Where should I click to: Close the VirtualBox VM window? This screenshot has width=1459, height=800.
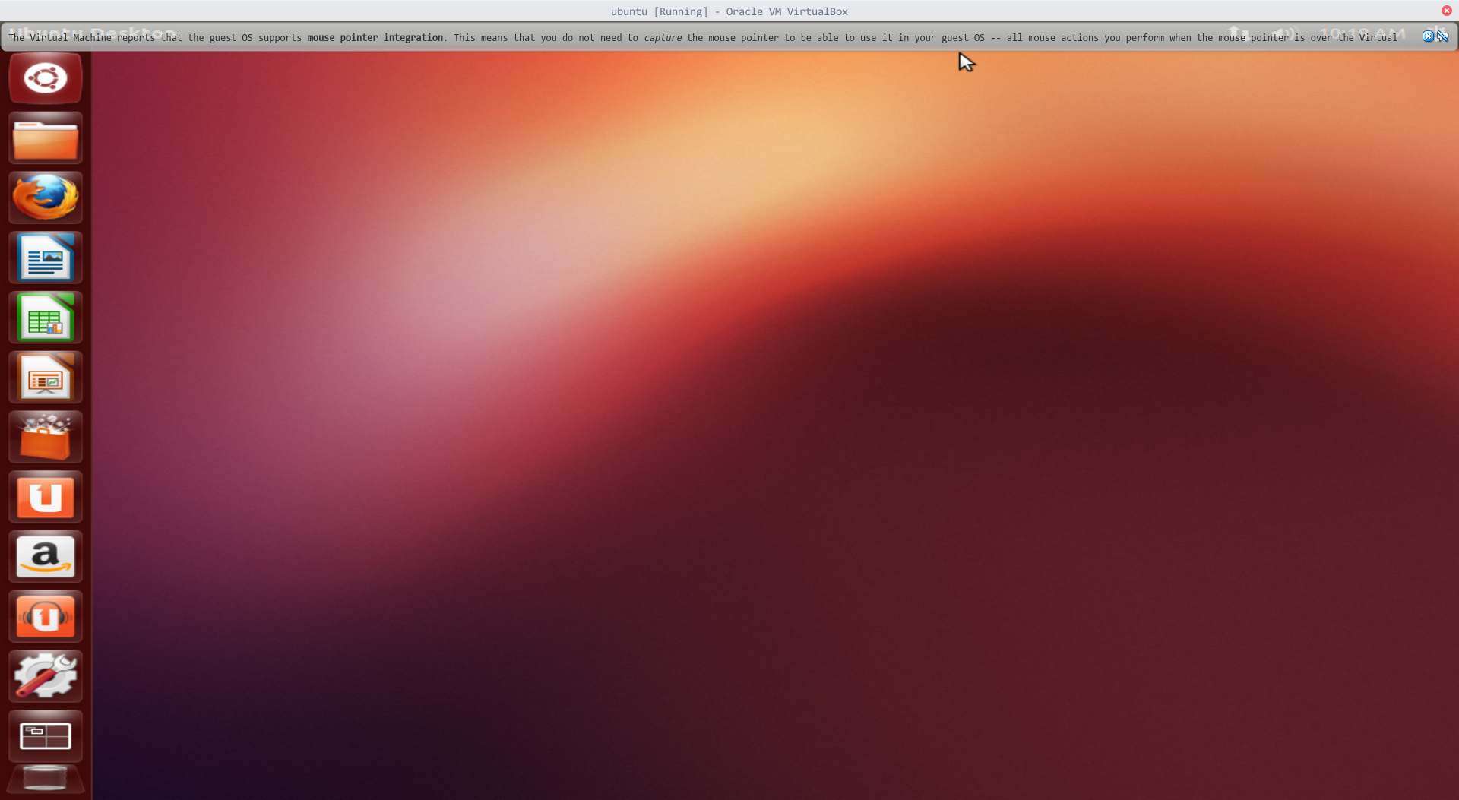(1447, 11)
